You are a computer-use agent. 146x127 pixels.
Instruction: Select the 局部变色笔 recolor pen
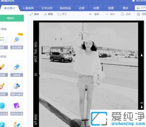coord(17,107)
